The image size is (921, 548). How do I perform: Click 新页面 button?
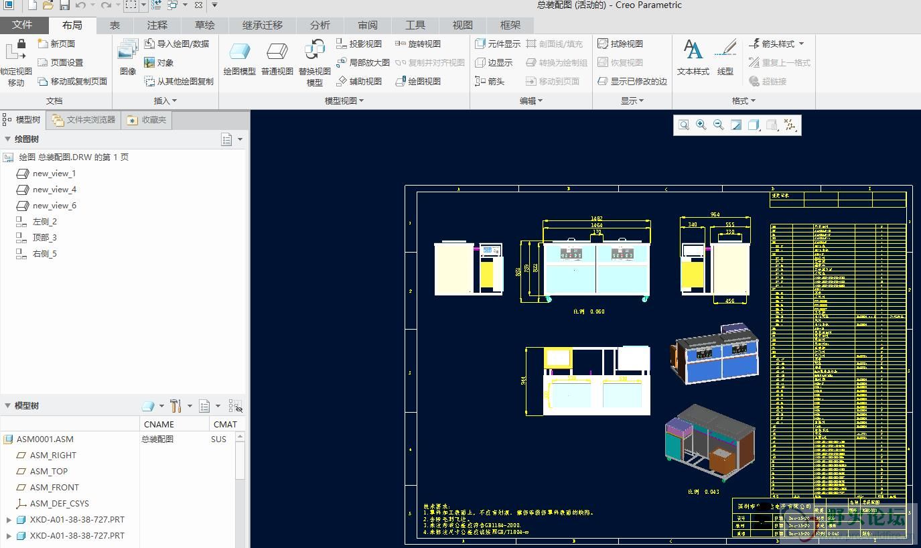(56, 44)
